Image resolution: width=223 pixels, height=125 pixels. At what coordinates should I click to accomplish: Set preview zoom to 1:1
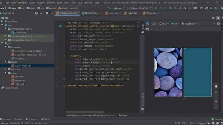[x=216, y=102]
